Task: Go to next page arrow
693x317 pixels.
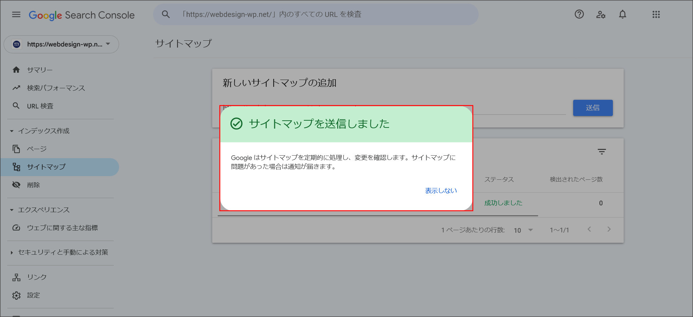Action: (x=609, y=229)
